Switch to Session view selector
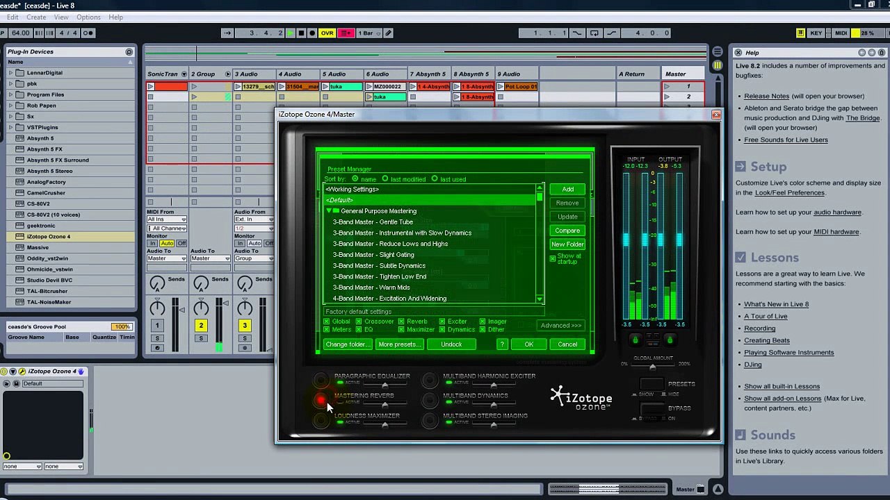890x500 pixels. (717, 65)
